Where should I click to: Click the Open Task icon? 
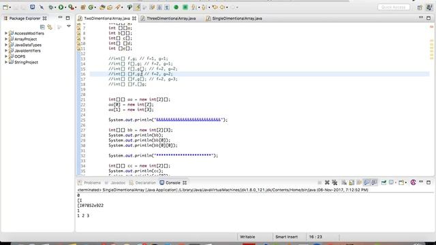[110, 7]
